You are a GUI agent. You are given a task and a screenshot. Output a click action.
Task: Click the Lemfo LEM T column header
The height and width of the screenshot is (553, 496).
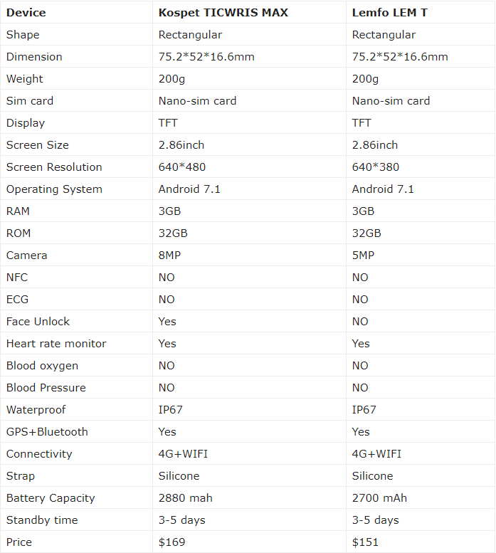[389, 13]
